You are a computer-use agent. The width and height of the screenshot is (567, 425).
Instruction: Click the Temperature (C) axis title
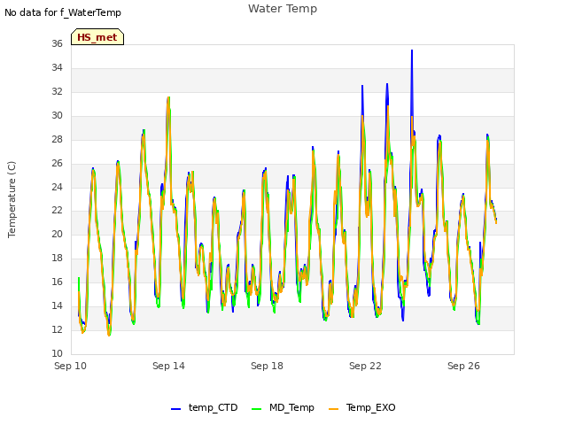12,199
